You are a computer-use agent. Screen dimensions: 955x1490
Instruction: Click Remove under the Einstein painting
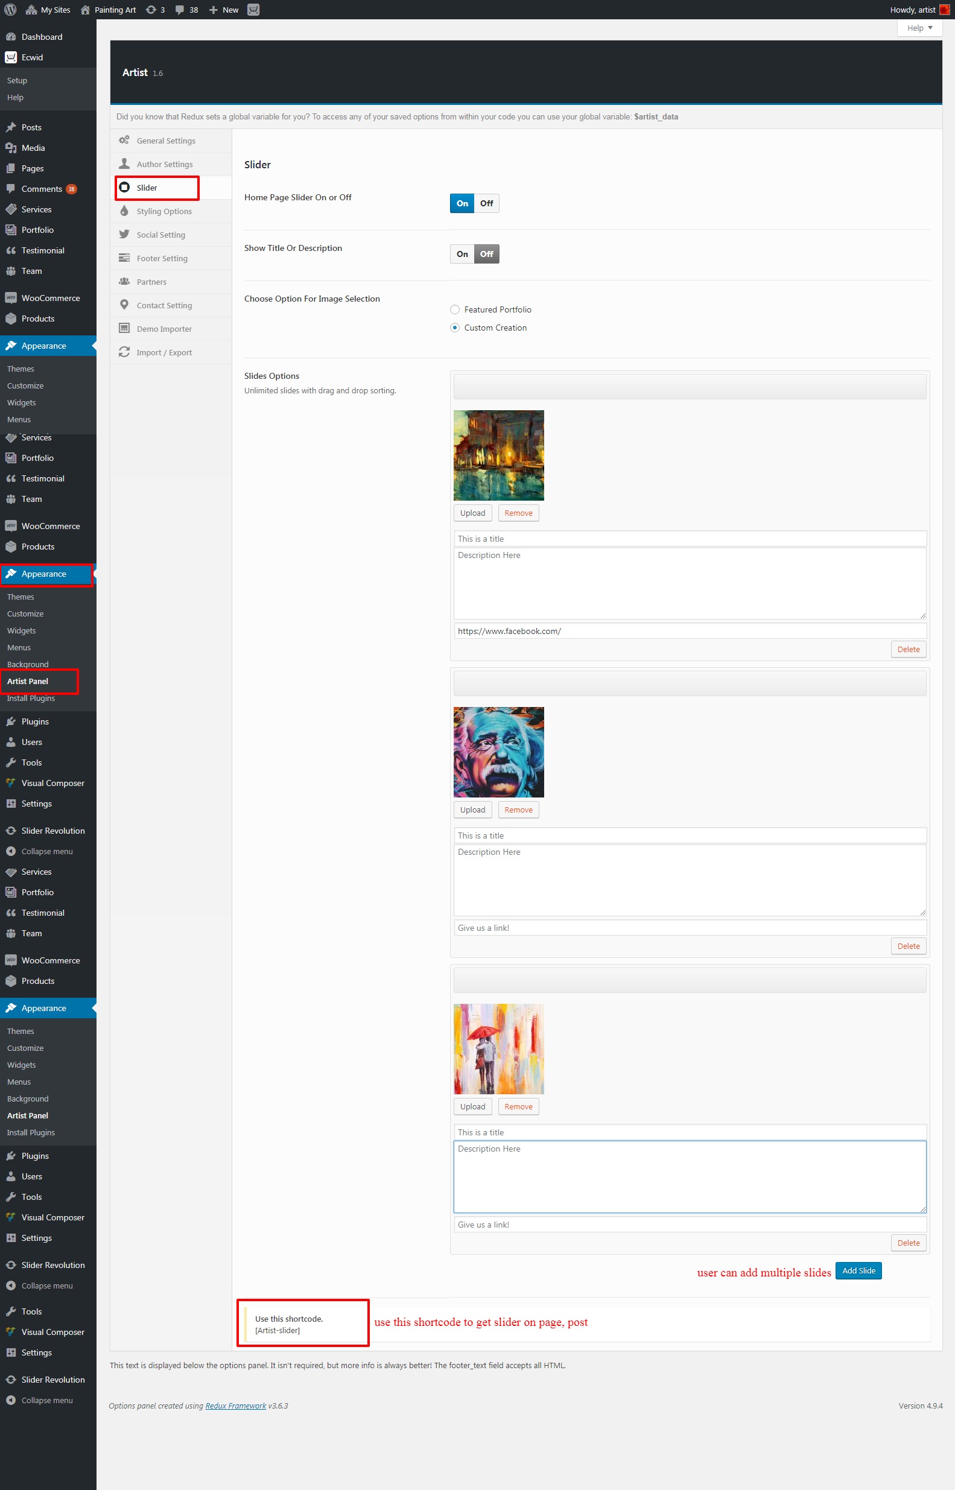pyautogui.click(x=518, y=810)
